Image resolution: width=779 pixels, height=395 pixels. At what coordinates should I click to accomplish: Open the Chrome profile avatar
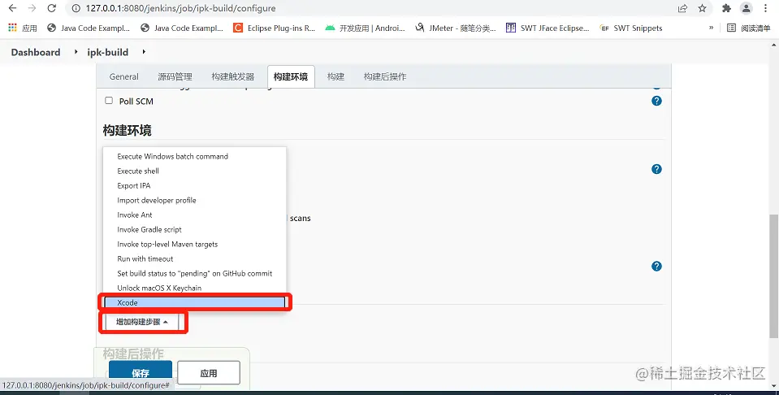click(x=747, y=8)
